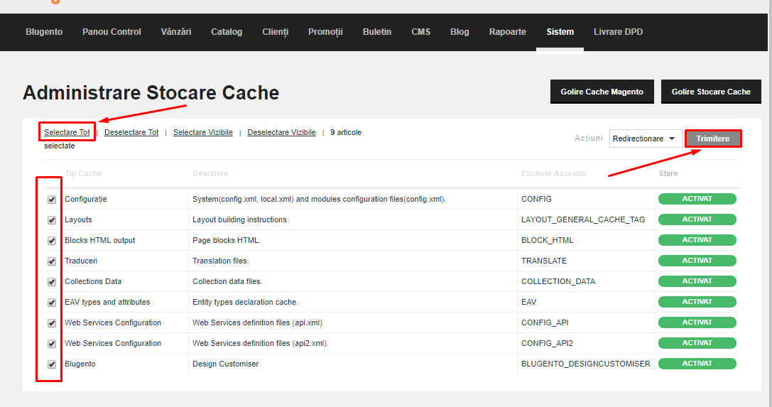
Task: Click the EAV types and attributes text
Action: click(x=107, y=303)
